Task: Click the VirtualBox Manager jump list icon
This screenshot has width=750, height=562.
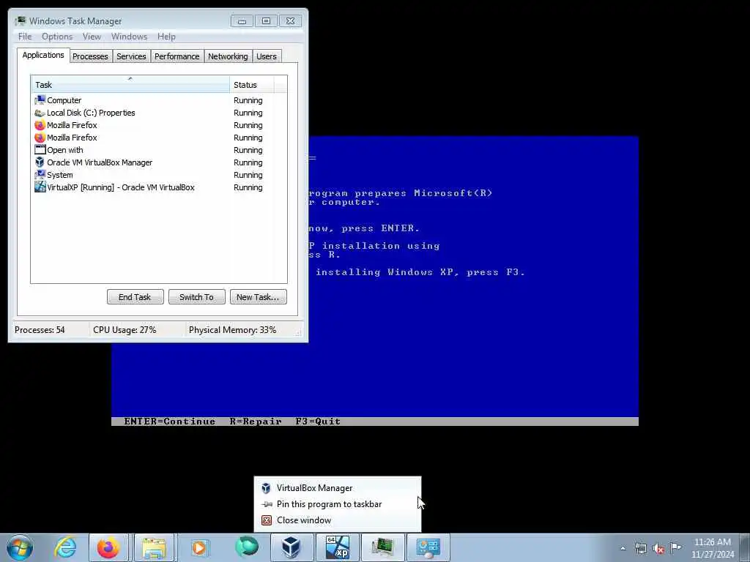Action: (x=267, y=488)
